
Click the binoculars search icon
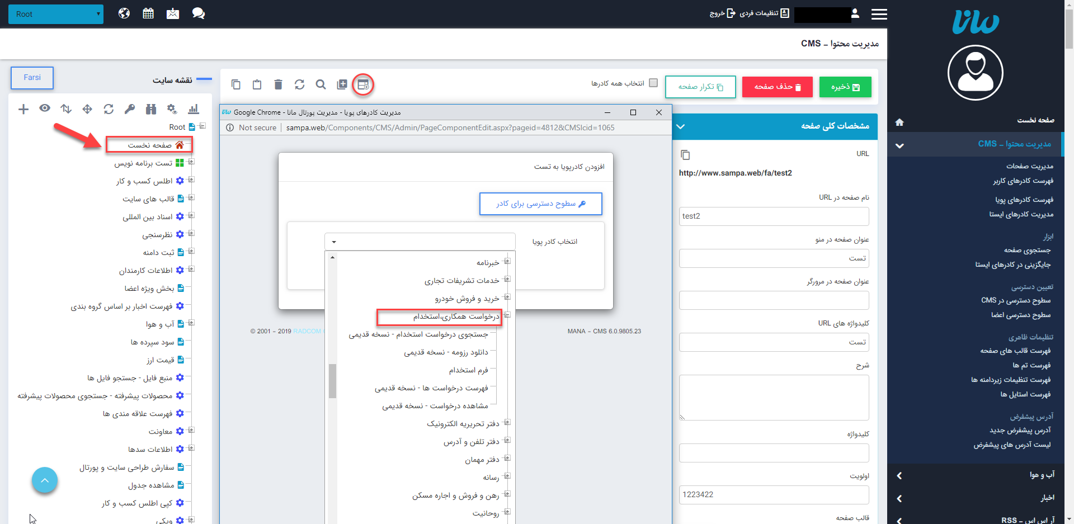click(x=151, y=109)
